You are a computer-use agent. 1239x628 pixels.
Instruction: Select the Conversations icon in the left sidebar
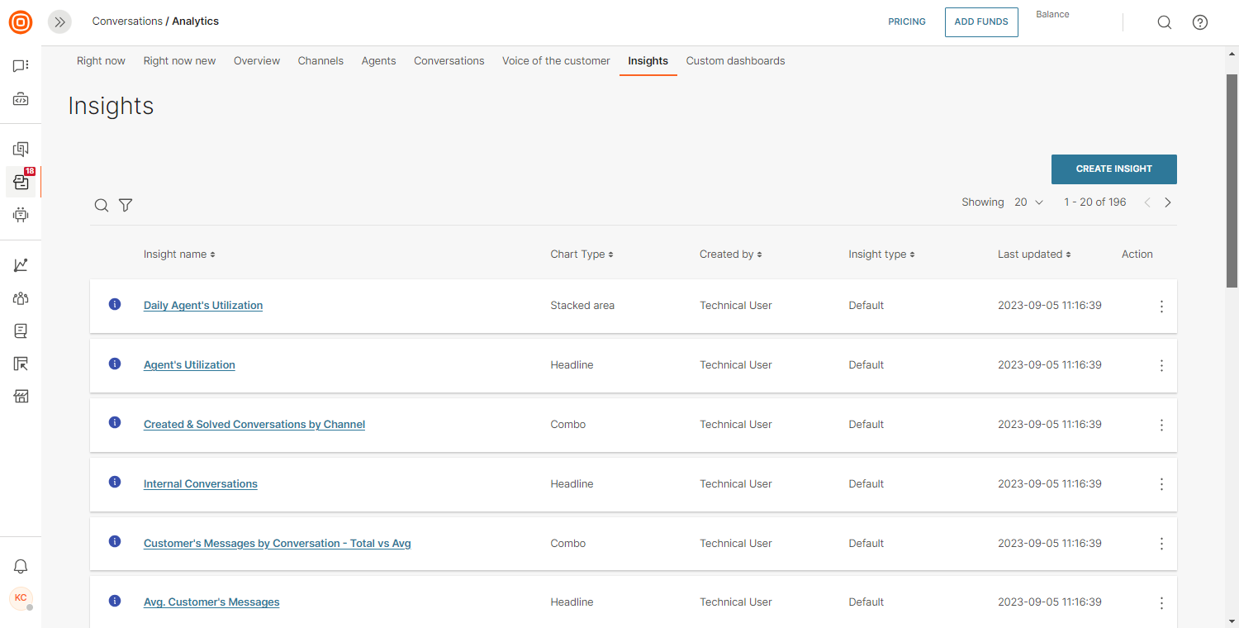[20, 65]
